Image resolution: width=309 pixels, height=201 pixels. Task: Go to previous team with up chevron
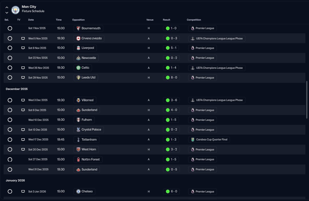point(7,7)
